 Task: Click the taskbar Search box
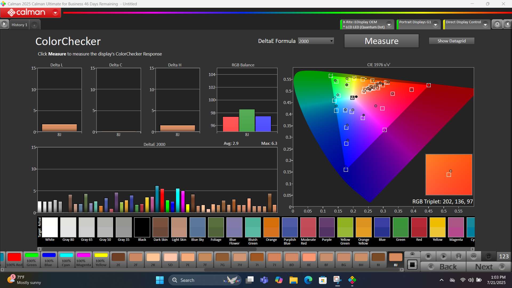205,280
